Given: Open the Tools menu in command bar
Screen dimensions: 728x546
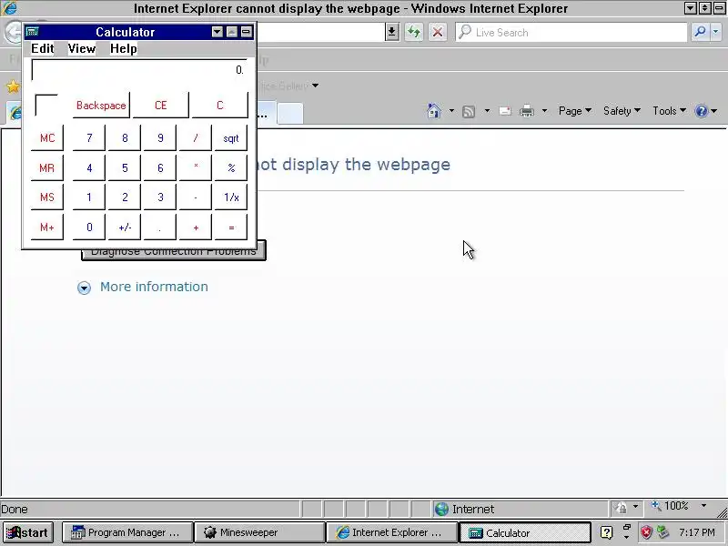Looking at the screenshot, I should [669, 111].
